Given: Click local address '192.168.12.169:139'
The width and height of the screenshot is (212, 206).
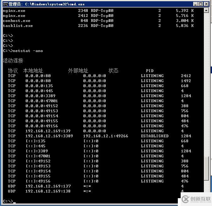Looking at the screenshot, I should [x=48, y=131].
